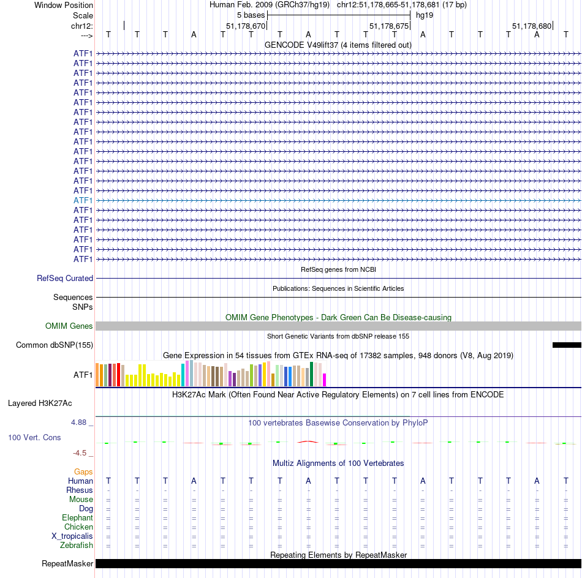Select the Human alignment row label
This screenshot has width=582, height=578.
point(80,481)
